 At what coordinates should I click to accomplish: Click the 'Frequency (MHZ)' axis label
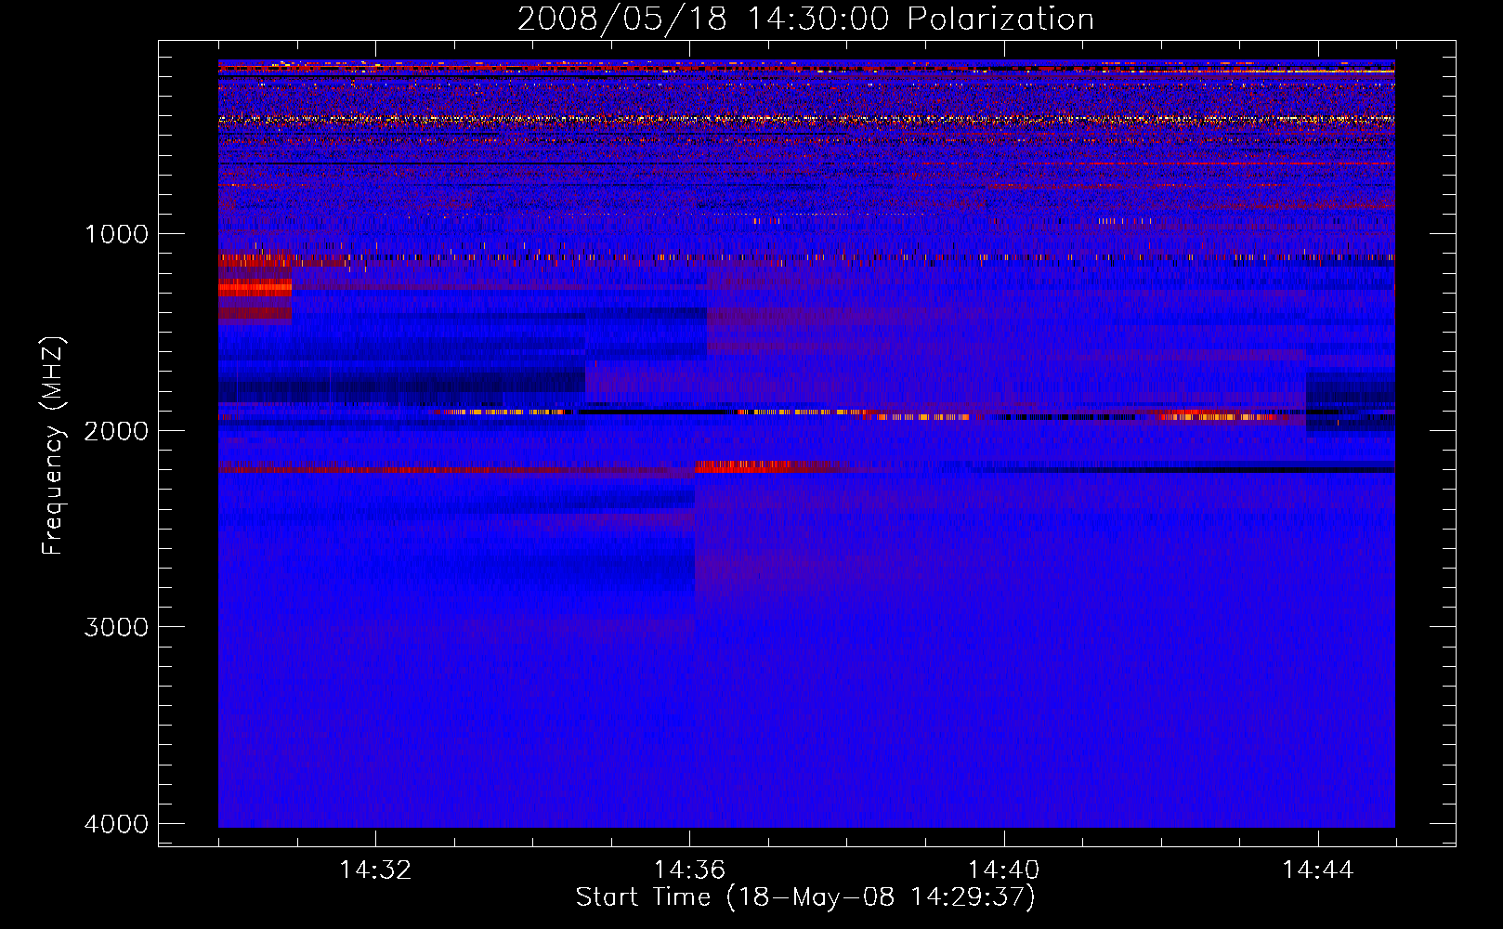point(53,446)
